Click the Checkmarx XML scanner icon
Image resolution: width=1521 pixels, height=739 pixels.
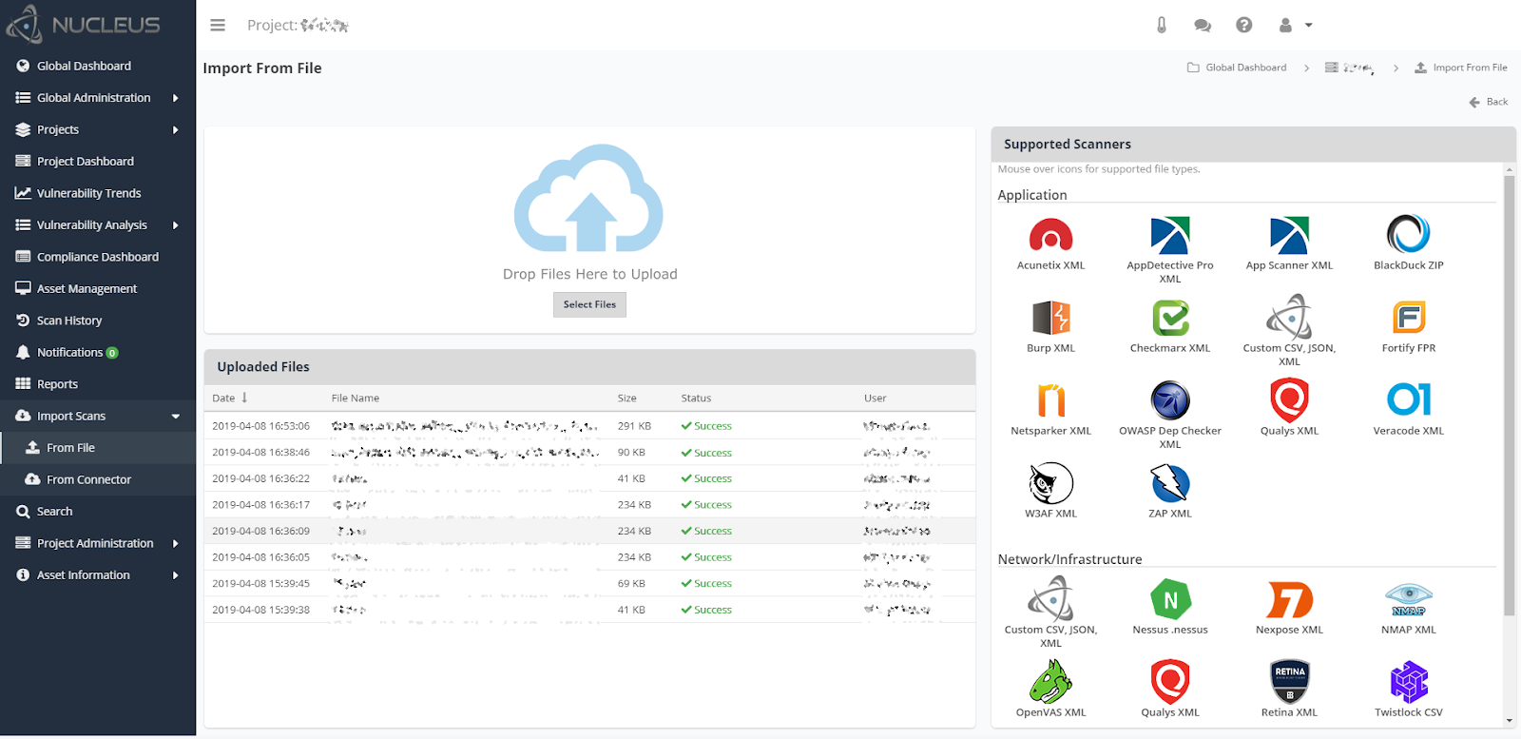[x=1170, y=318]
